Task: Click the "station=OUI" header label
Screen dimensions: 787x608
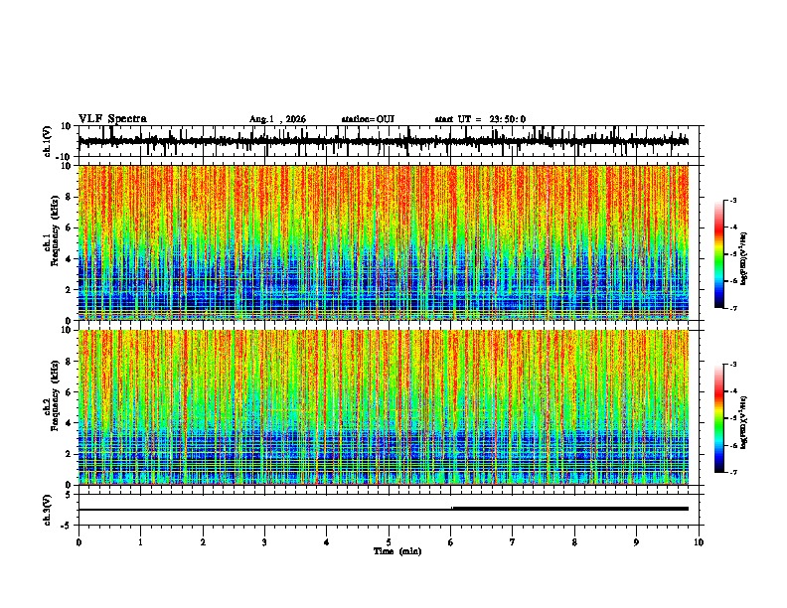Action: tap(368, 119)
